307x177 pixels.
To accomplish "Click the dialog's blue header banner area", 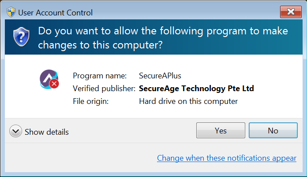I will pos(153,37).
